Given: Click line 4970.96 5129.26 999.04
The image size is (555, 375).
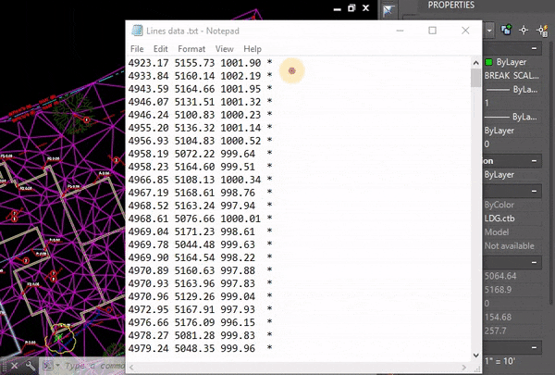Looking at the screenshot, I should pyautogui.click(x=201, y=296).
